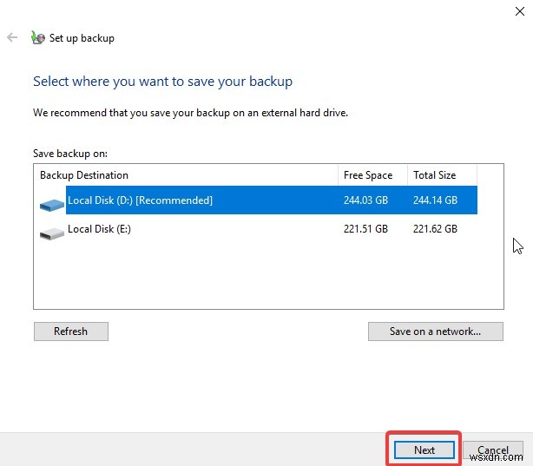The image size is (533, 466).
Task: Close the backup setup window
Action: pos(519,11)
